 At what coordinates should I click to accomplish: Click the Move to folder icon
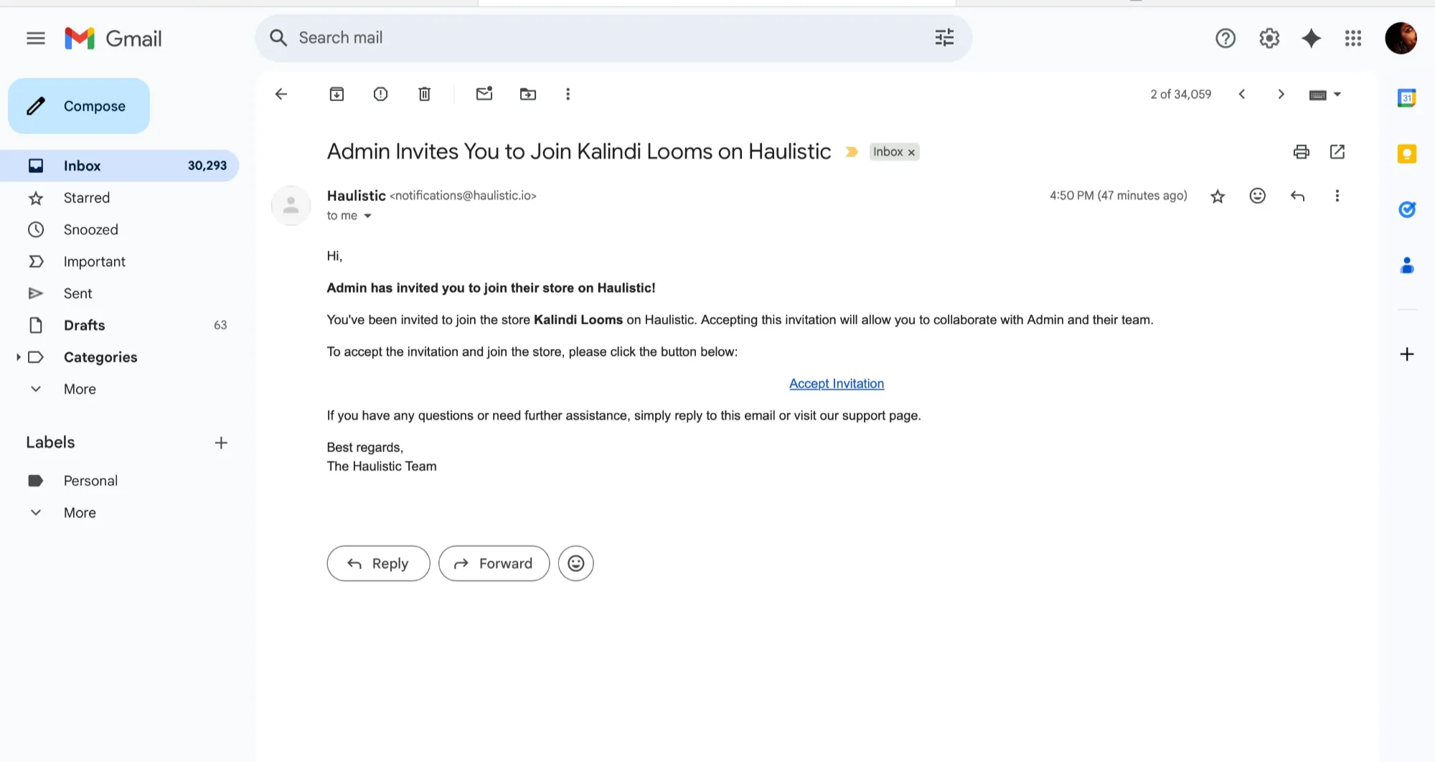click(x=528, y=94)
